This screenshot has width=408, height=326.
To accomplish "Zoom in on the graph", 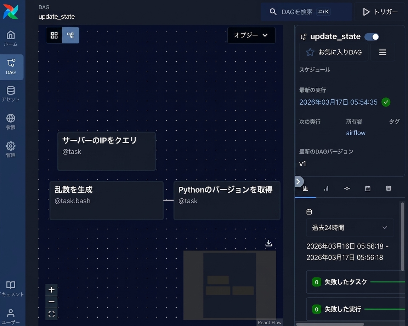I will point(51,290).
